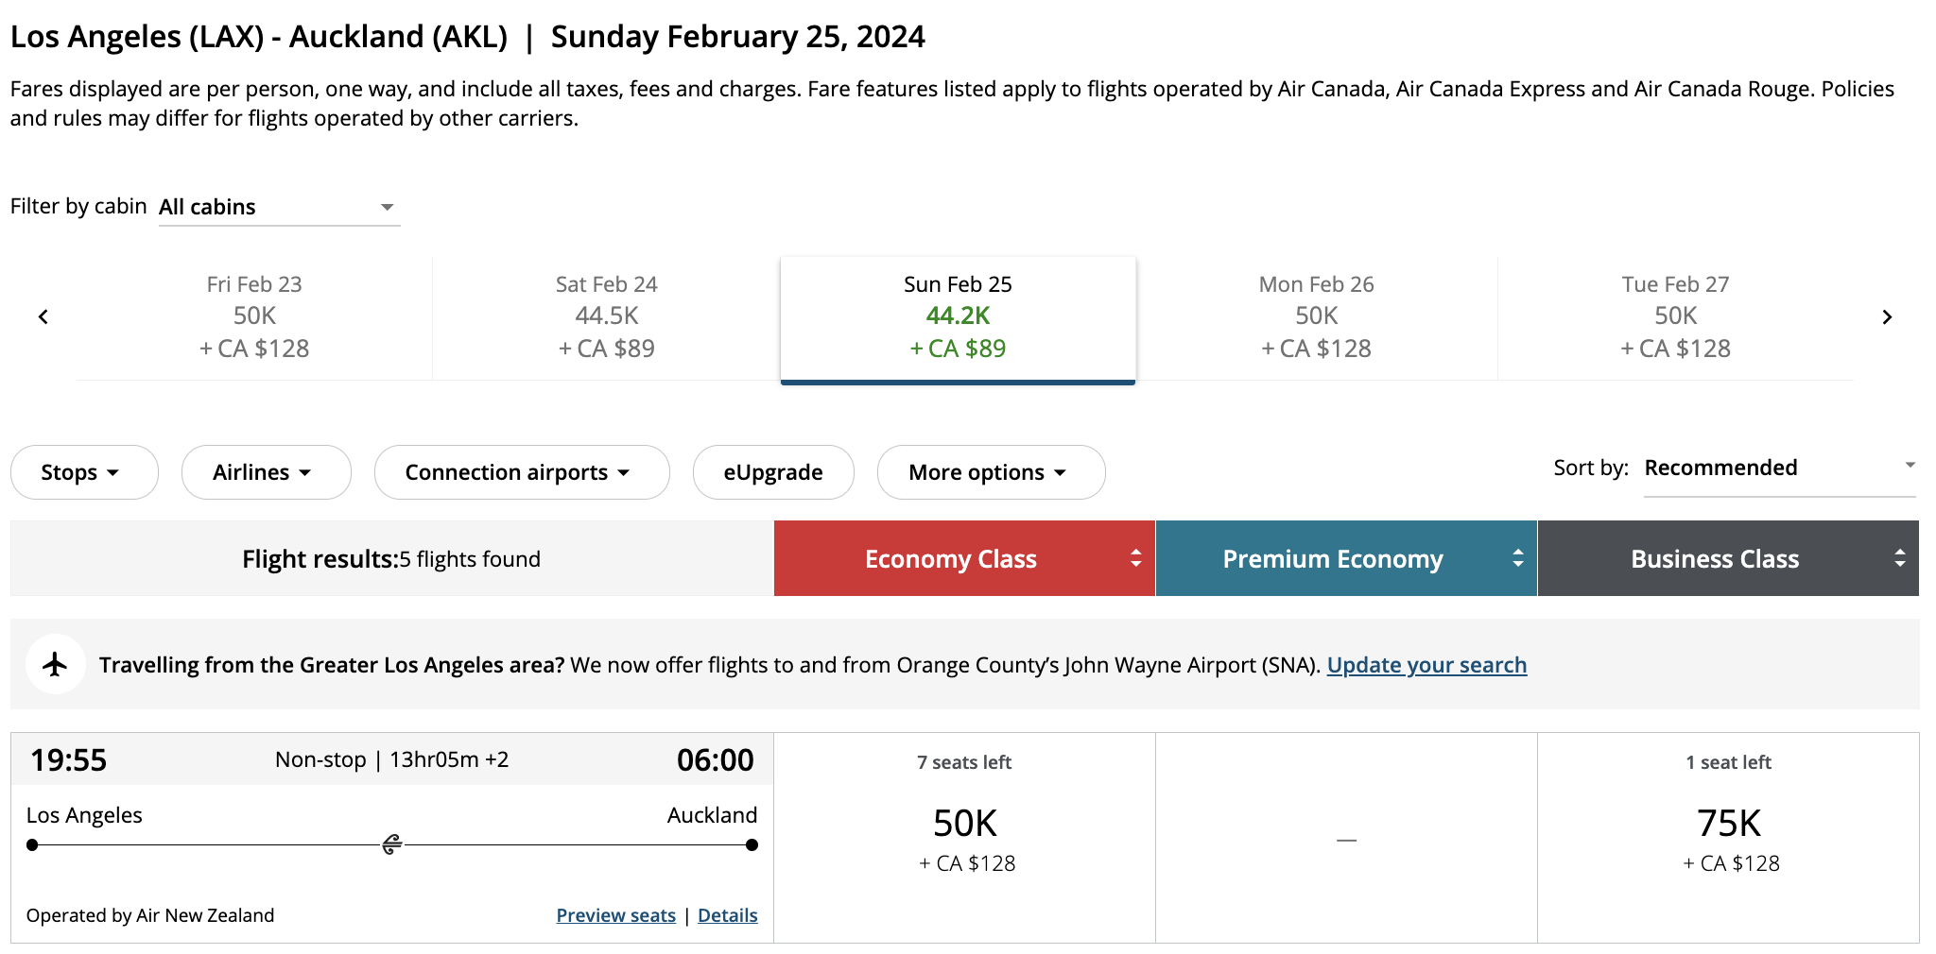Open the Sort by Recommended dropdown
The width and height of the screenshot is (1936, 954).
(x=1779, y=468)
